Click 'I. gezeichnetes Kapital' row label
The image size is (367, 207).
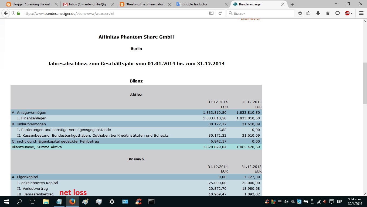[x=38, y=183]
